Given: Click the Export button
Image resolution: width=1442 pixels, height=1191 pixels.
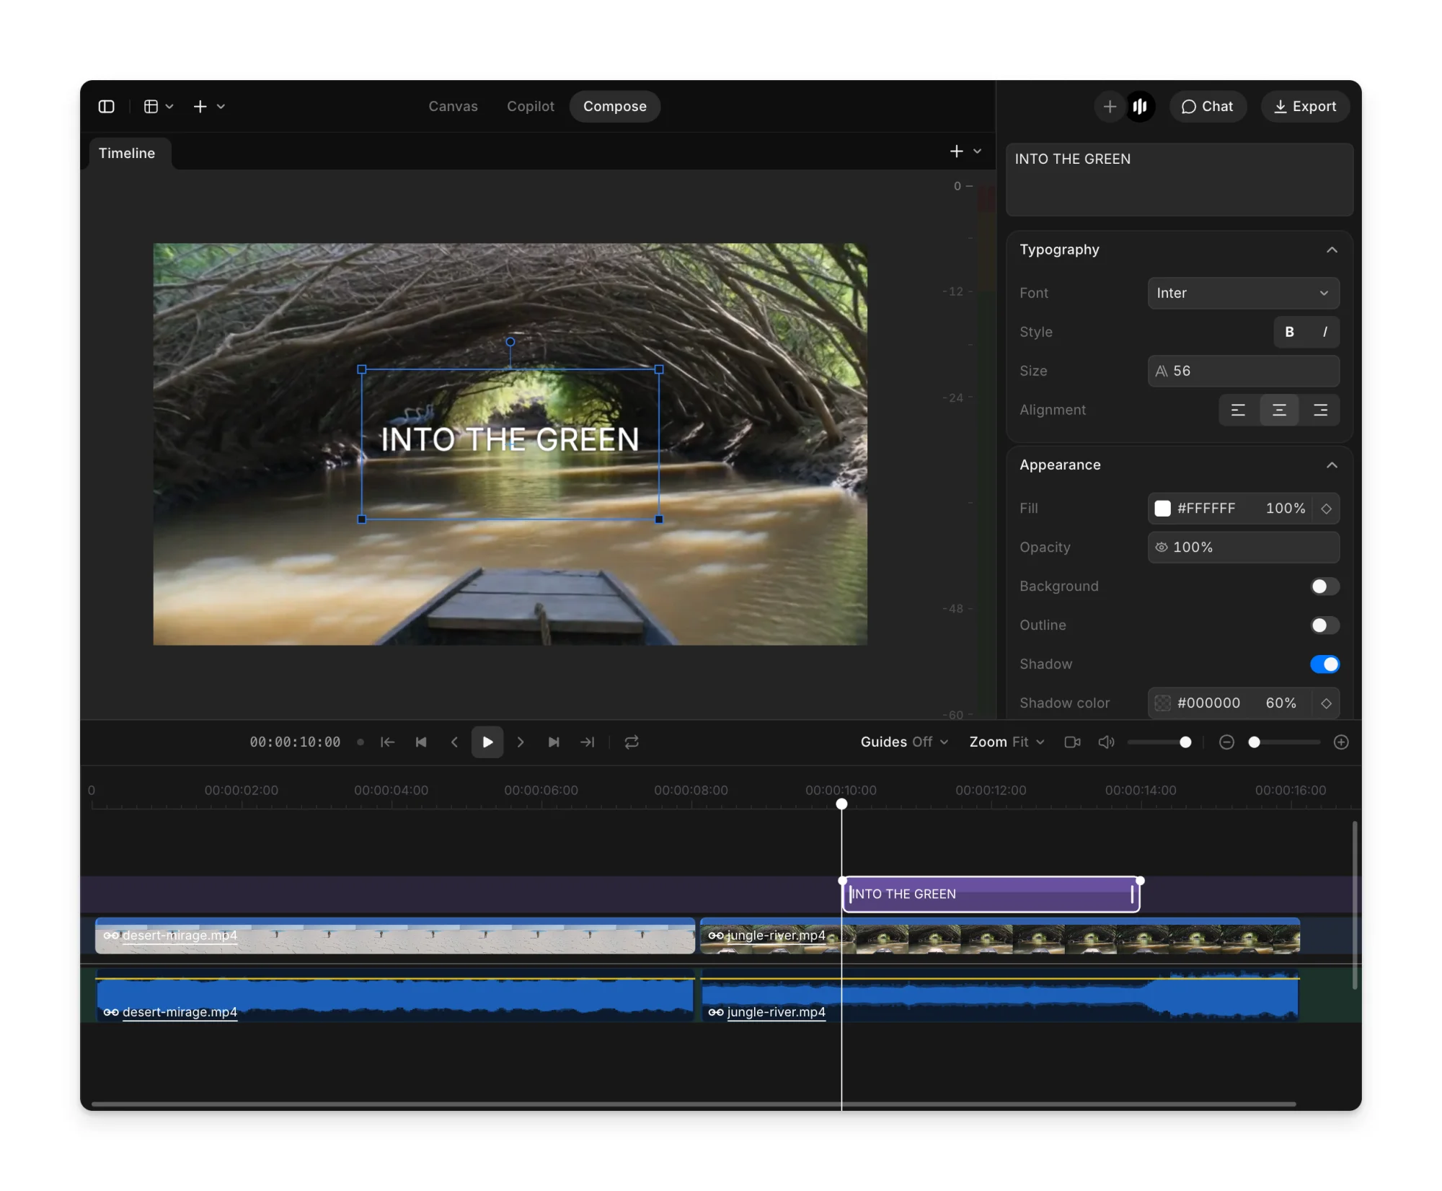Looking at the screenshot, I should (1305, 107).
